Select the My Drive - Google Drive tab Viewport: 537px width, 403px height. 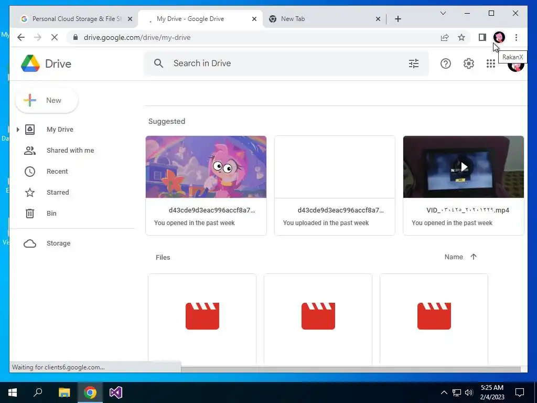[x=200, y=19]
